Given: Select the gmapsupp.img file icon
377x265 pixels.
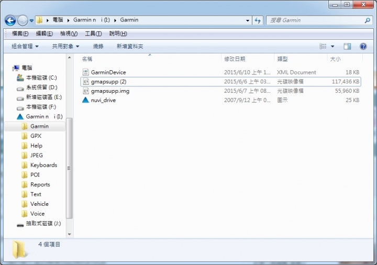Looking at the screenshot, I should [x=86, y=91].
